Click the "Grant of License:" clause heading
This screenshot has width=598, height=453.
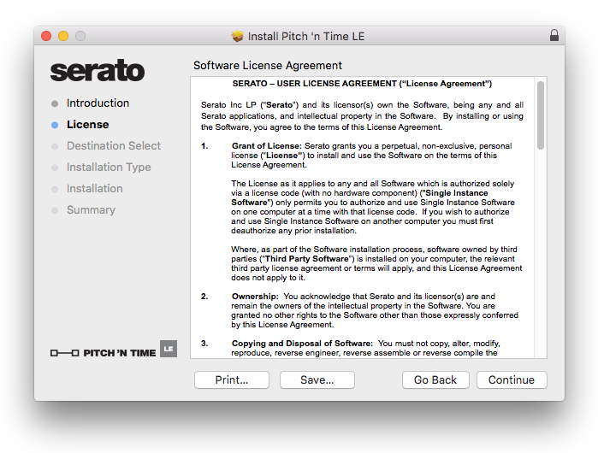click(x=267, y=146)
